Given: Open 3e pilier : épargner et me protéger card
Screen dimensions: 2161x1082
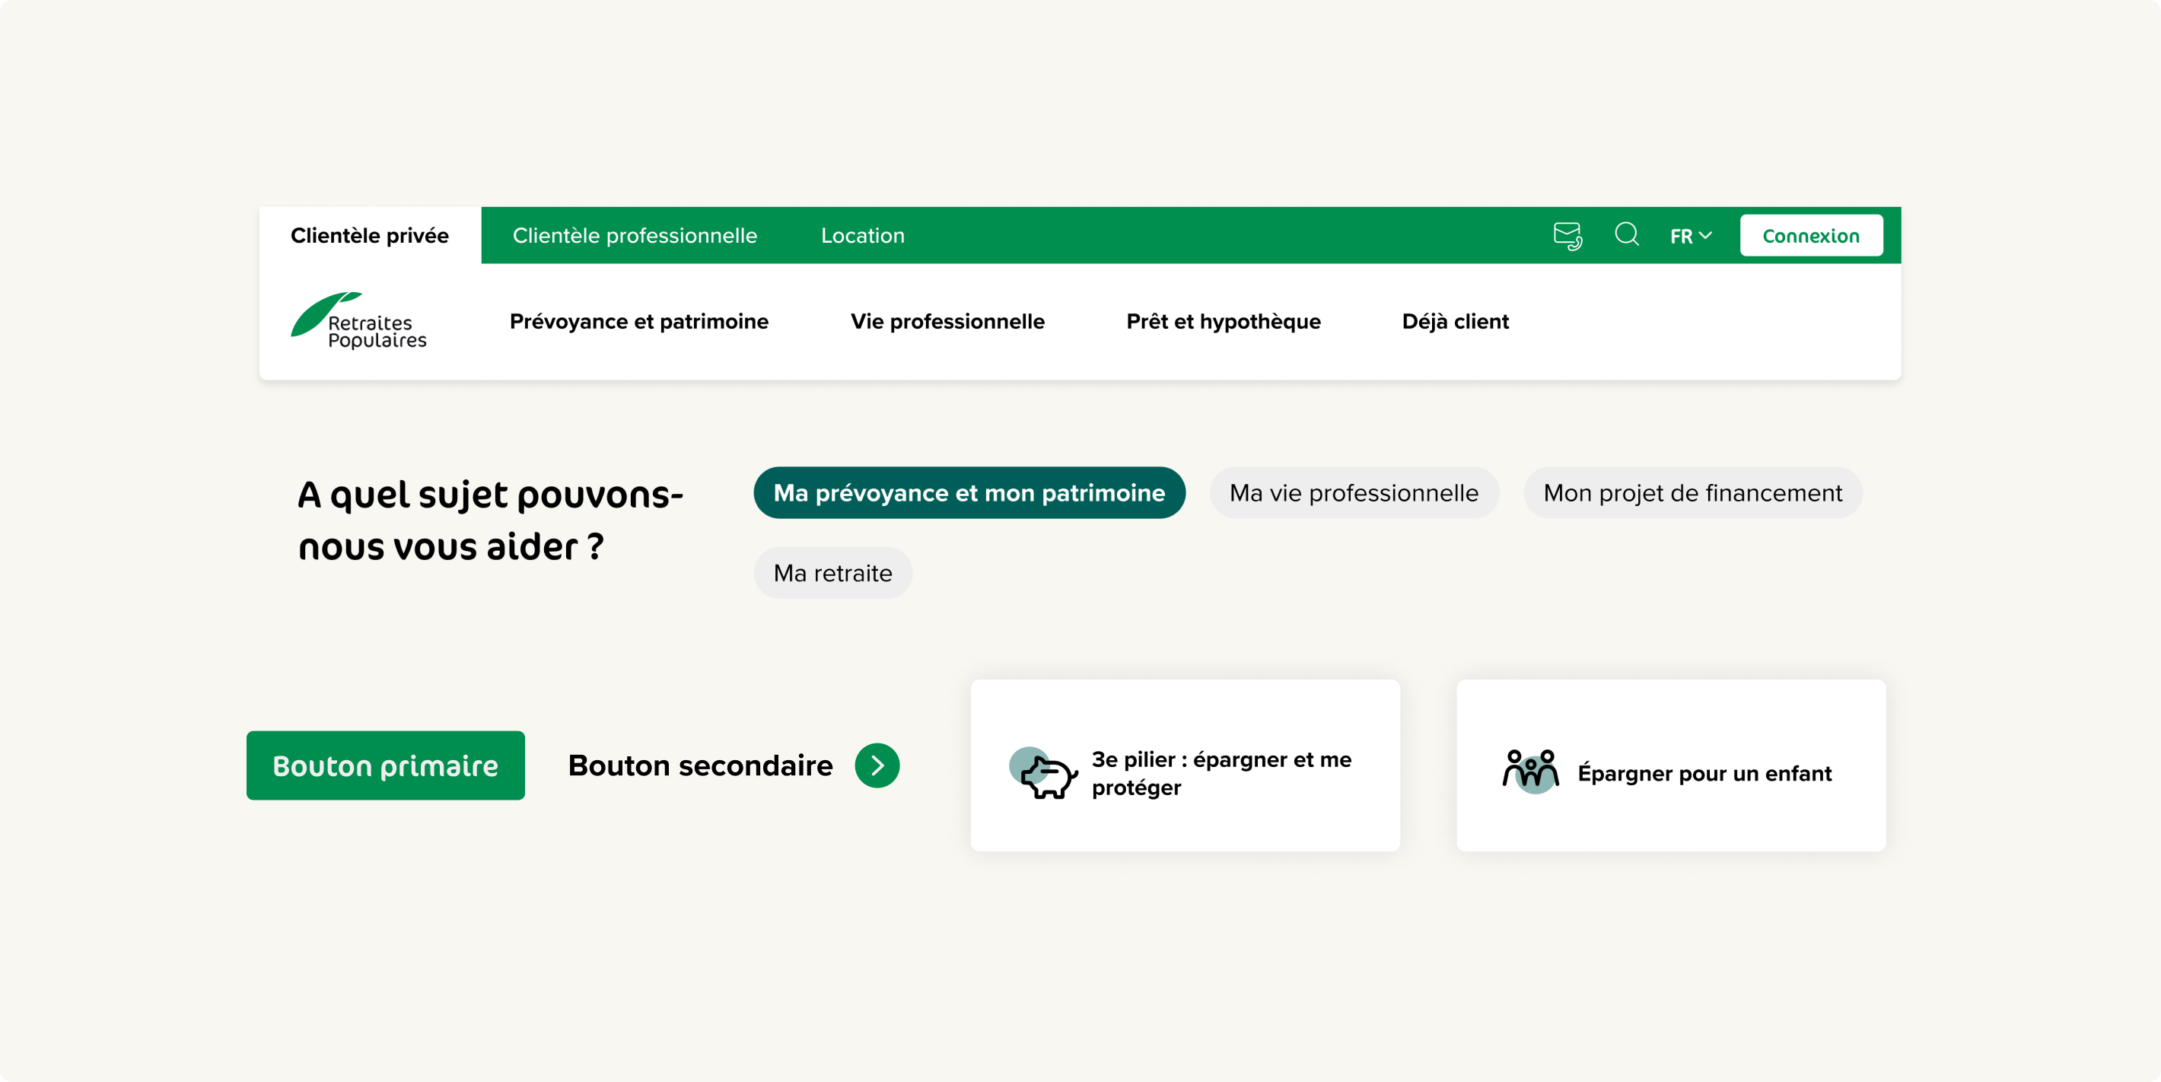Looking at the screenshot, I should pyautogui.click(x=1186, y=765).
